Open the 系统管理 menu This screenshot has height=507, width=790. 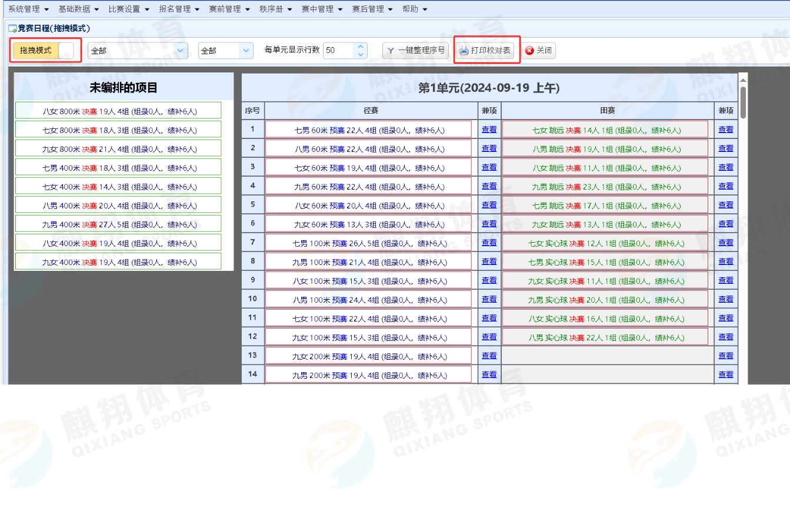coord(28,9)
